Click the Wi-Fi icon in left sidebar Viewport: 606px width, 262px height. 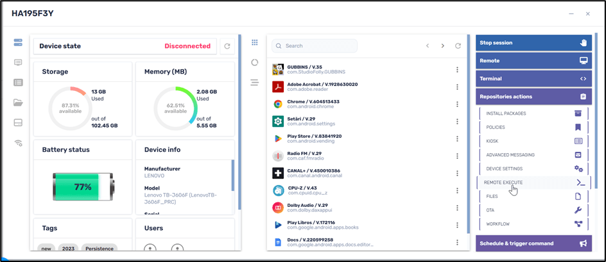tap(18, 143)
